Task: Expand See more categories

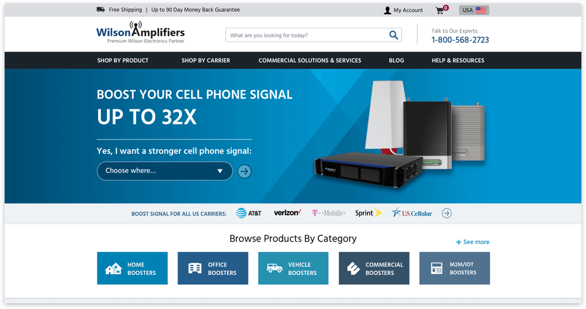Action: pos(472,242)
